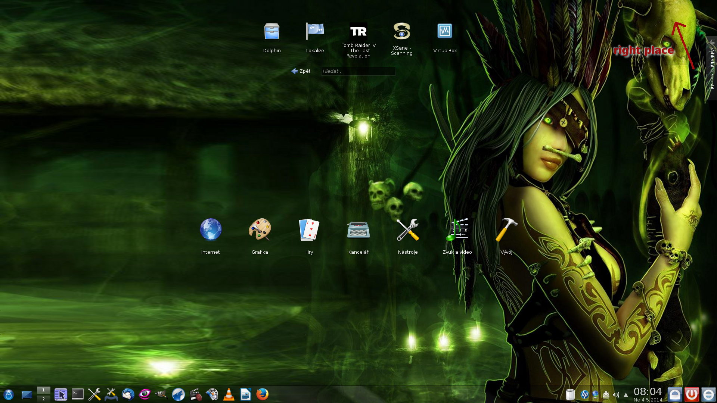Expand hidden system tray icons arrow
Screen dimensions: 717x403
pyautogui.click(x=626, y=394)
